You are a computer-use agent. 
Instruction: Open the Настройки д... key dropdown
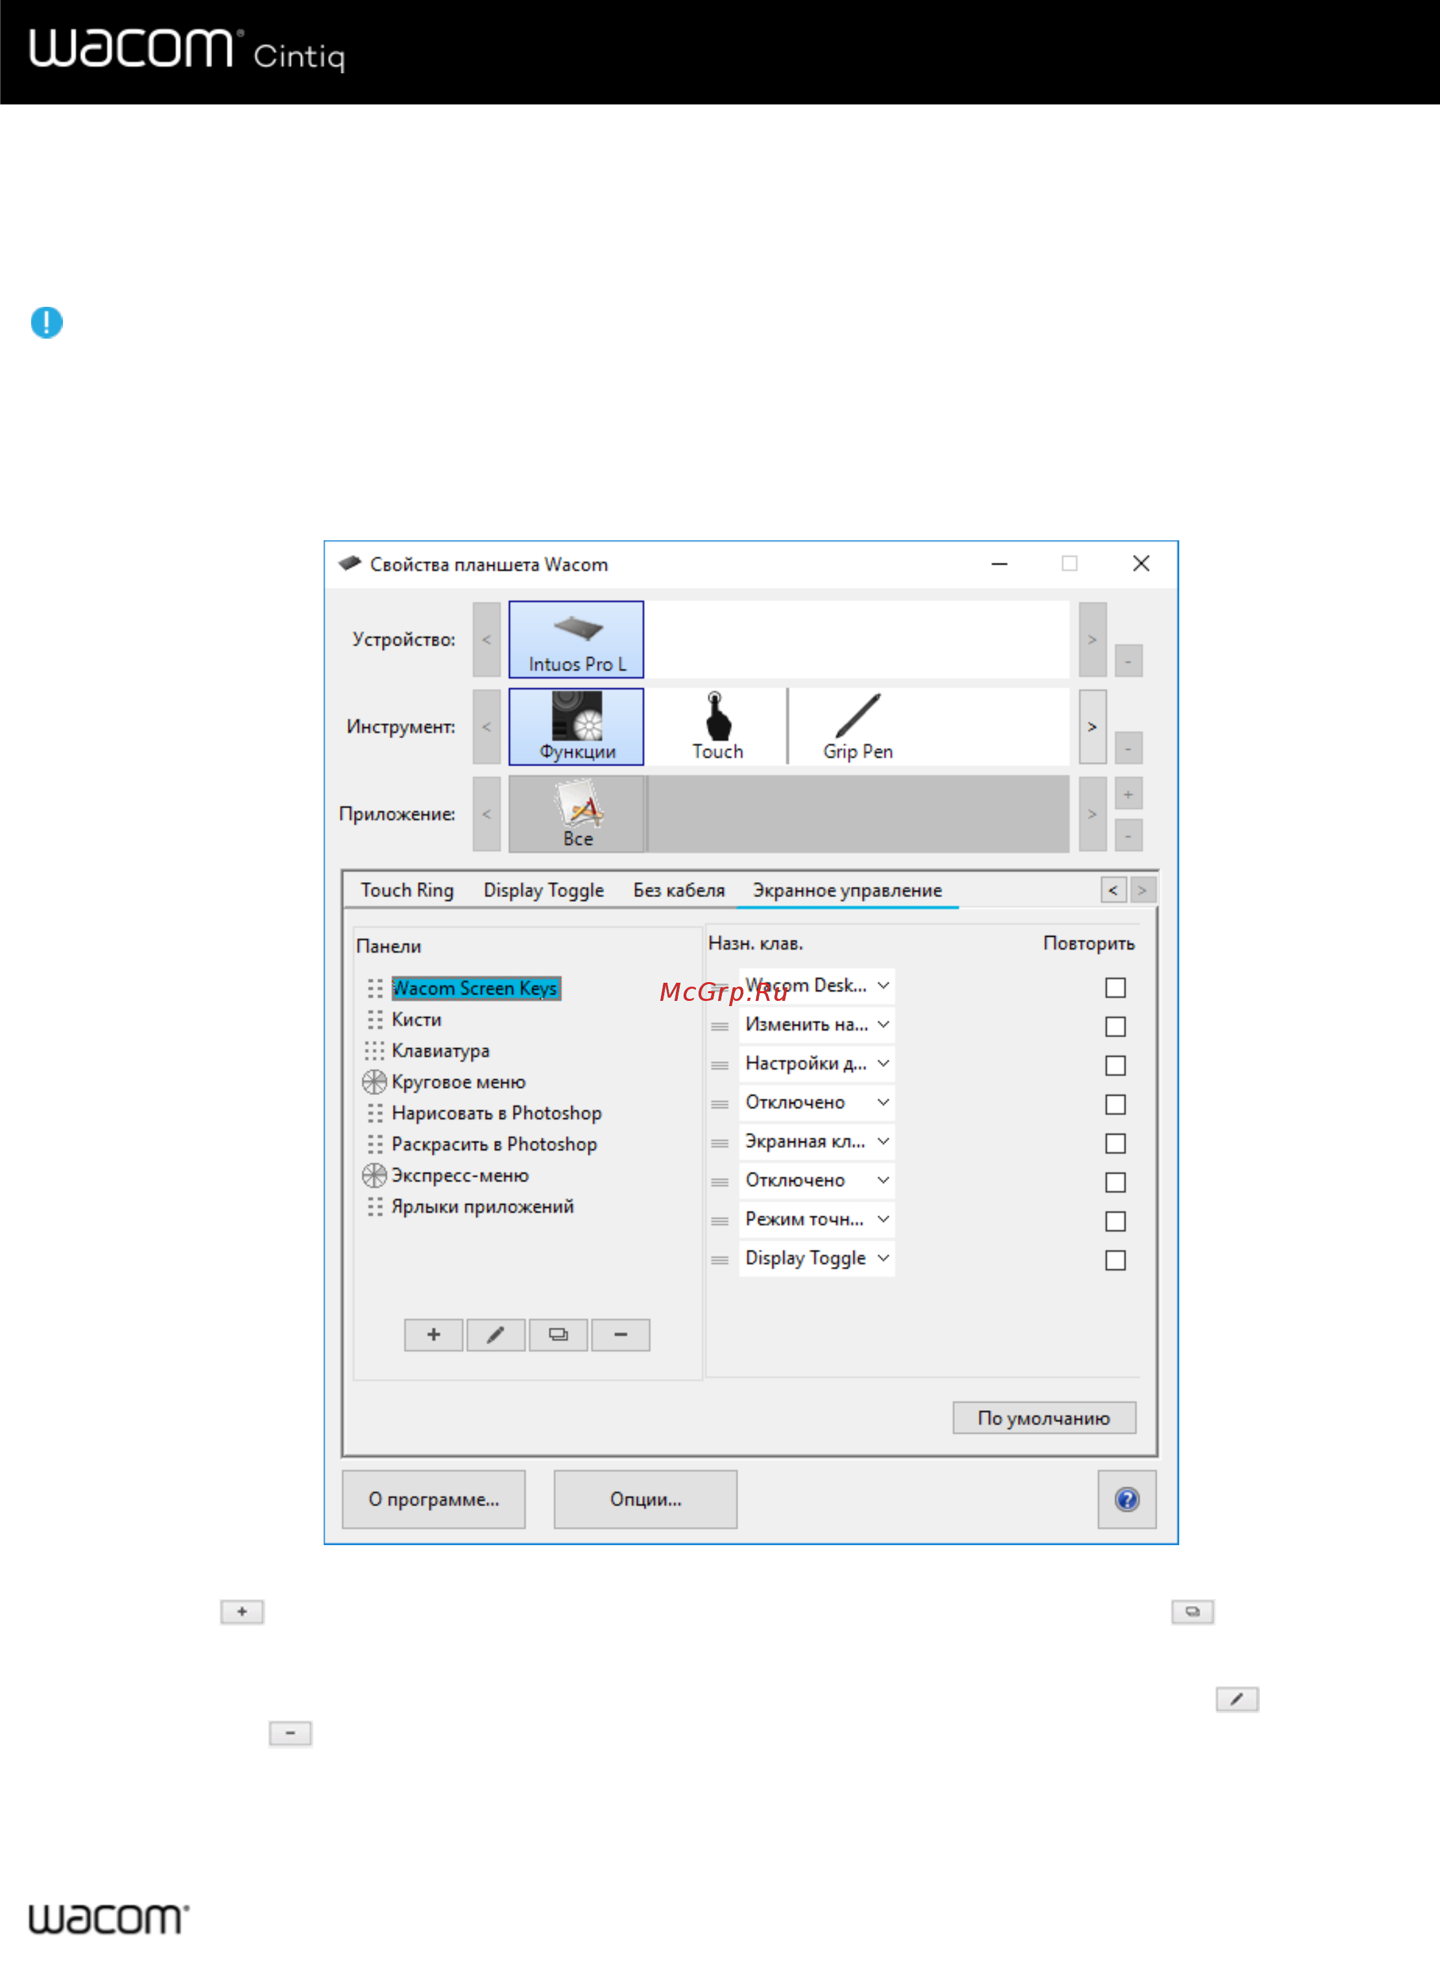point(817,1063)
